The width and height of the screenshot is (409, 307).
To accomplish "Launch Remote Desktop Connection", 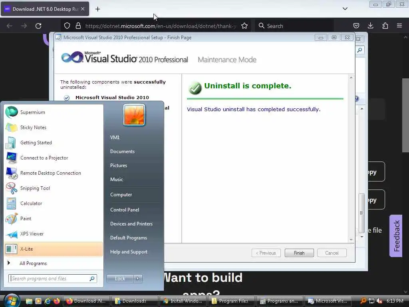I will [54, 173].
